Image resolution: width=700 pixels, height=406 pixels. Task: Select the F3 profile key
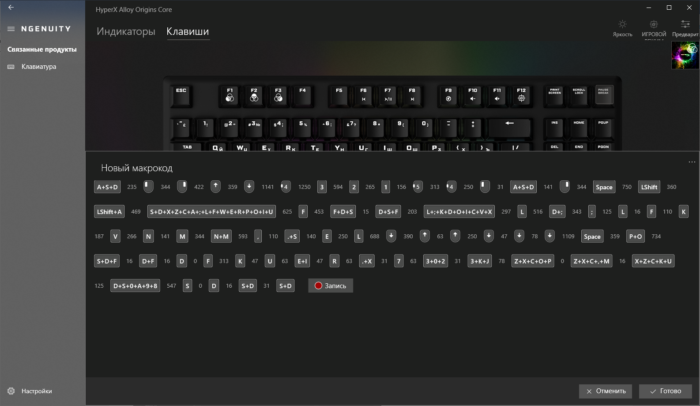coord(278,95)
